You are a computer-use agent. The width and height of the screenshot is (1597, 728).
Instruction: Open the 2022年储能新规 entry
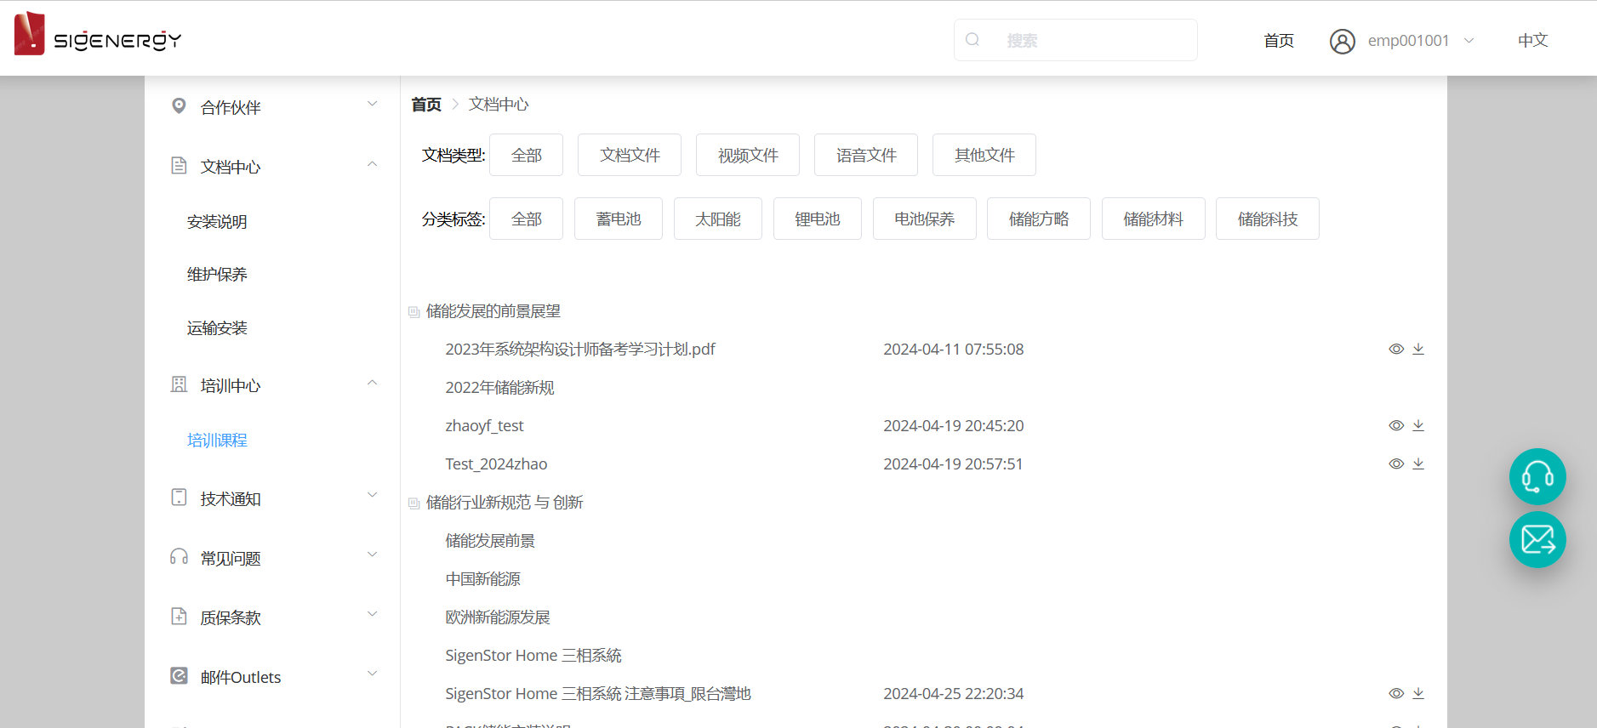499,387
